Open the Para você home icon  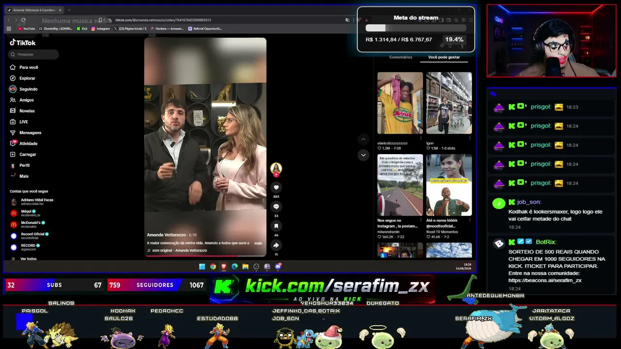[x=13, y=67]
